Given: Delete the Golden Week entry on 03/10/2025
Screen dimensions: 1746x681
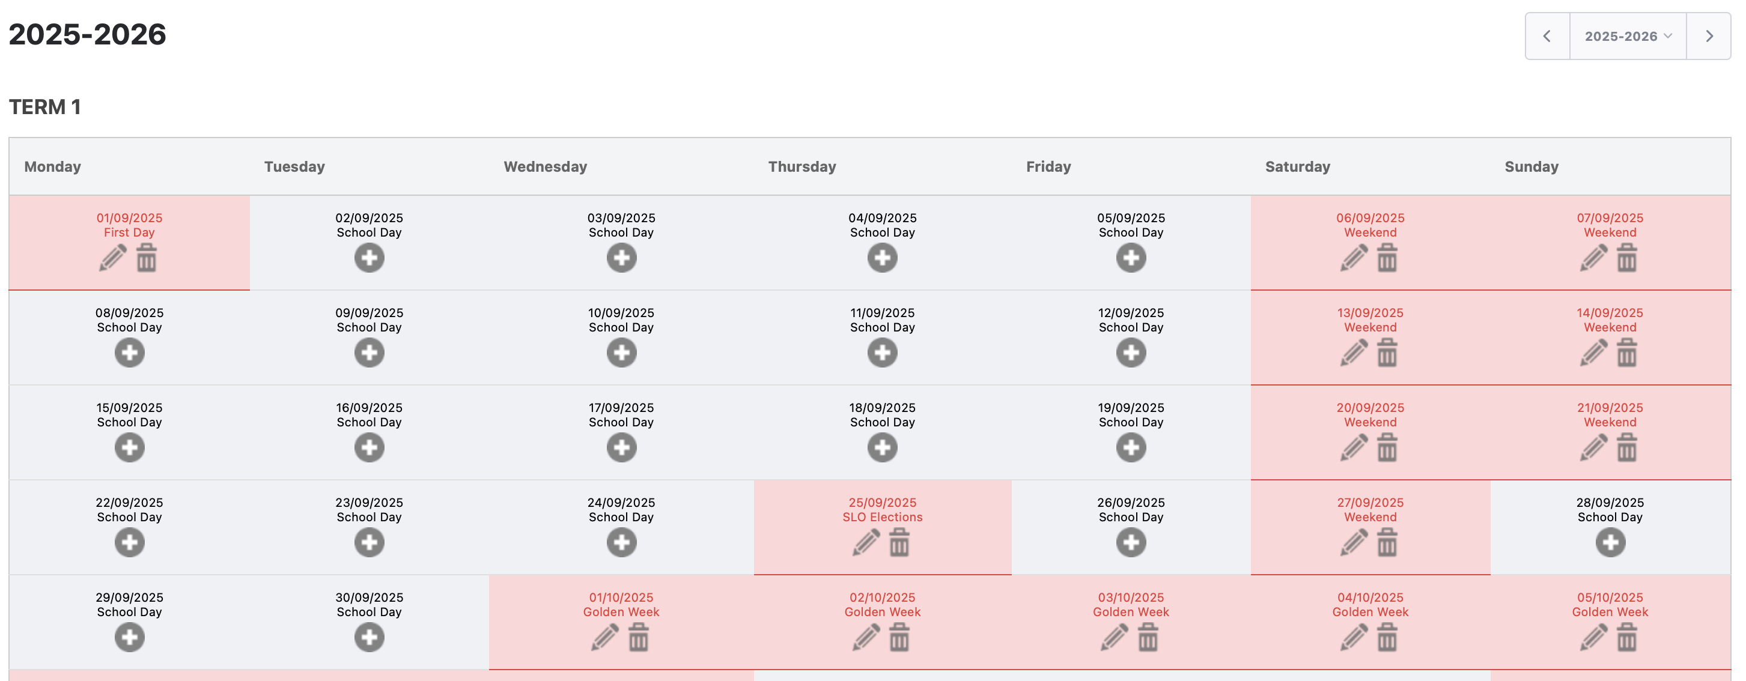Looking at the screenshot, I should point(1148,638).
